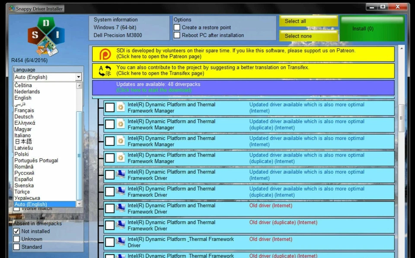415x258 pixels.
Task: Click the Snappy Driver Installer title bar icon
Action: 12,8
